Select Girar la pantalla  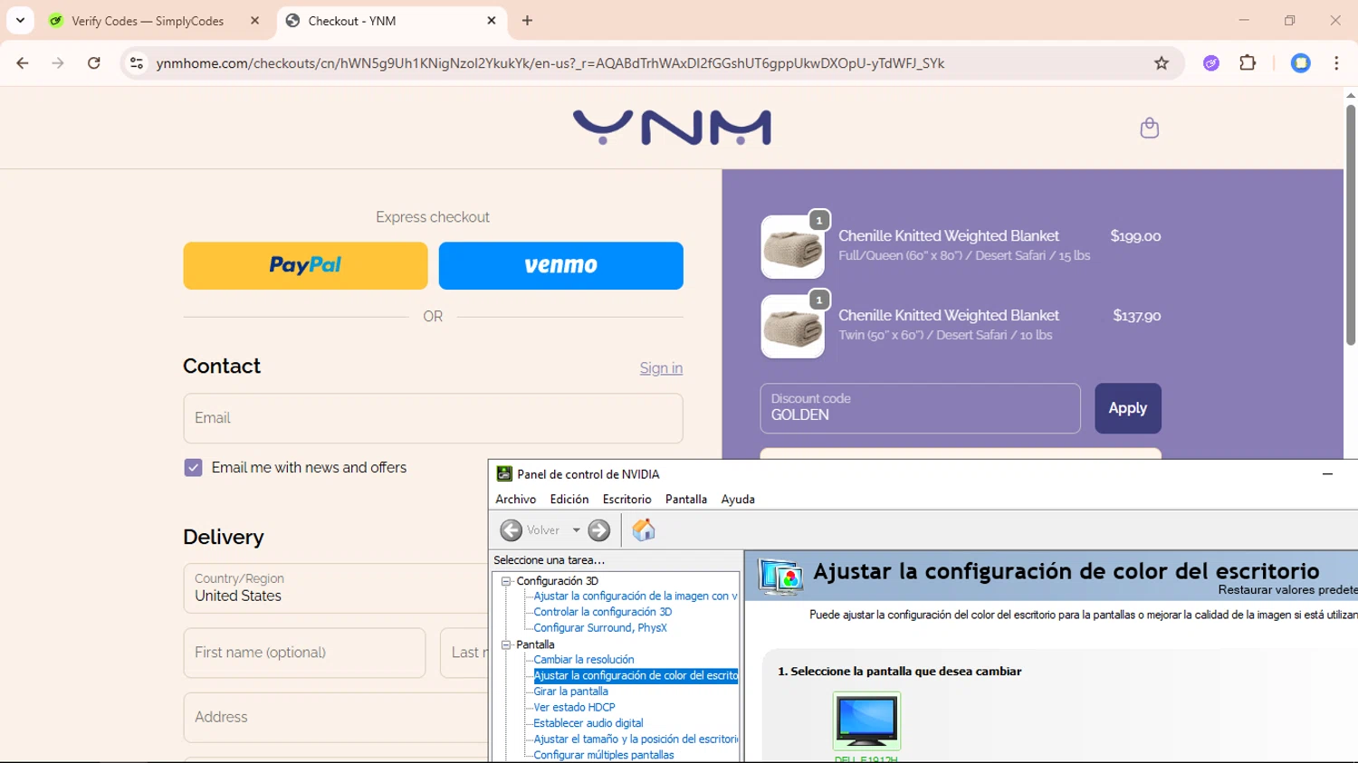(x=571, y=691)
